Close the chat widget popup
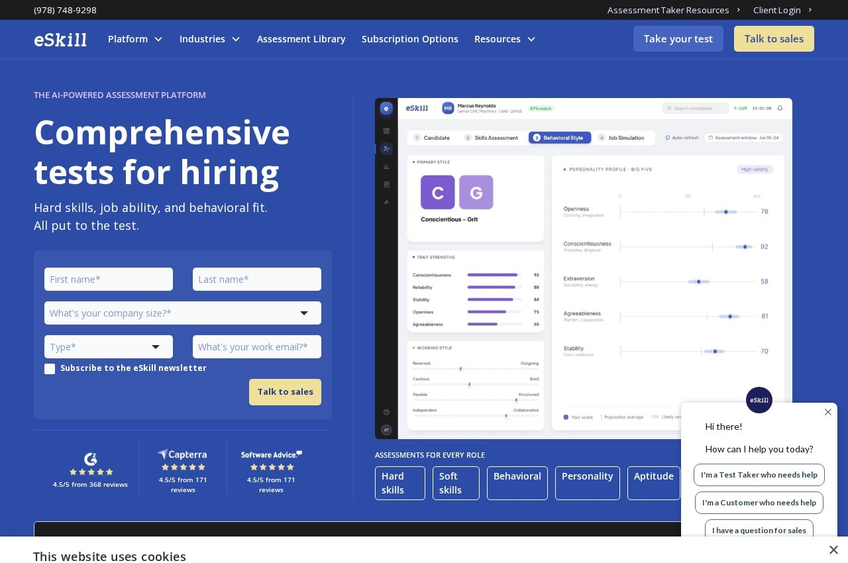Screen dimensions: 848x563 tap(828, 412)
